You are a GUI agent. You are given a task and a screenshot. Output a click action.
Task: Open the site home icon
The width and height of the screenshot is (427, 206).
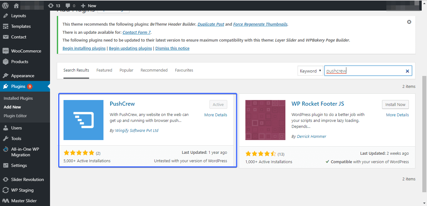coord(16,6)
